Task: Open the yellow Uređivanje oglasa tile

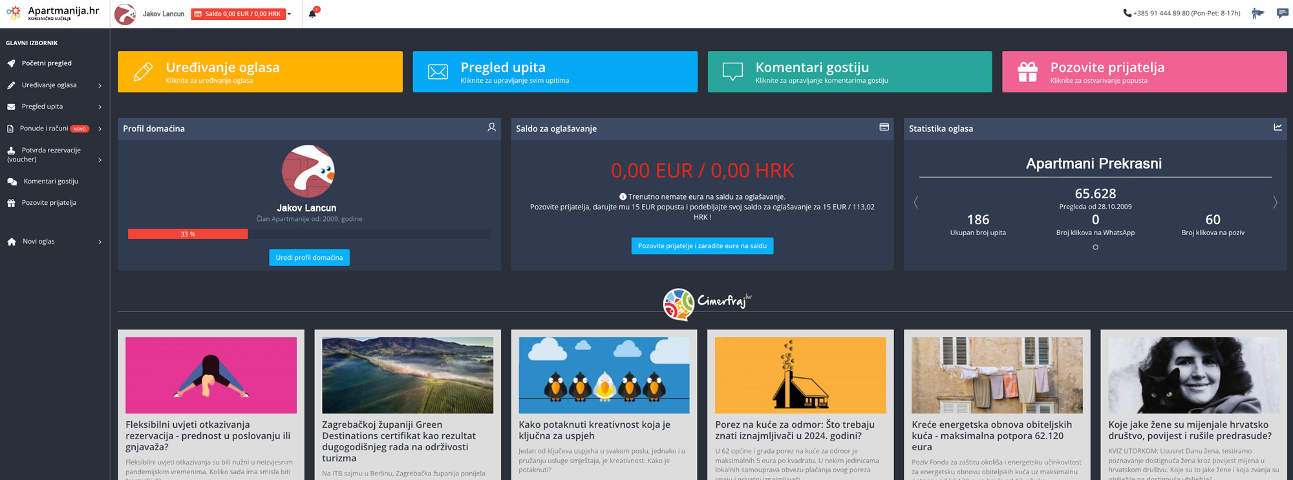Action: pyautogui.click(x=260, y=72)
